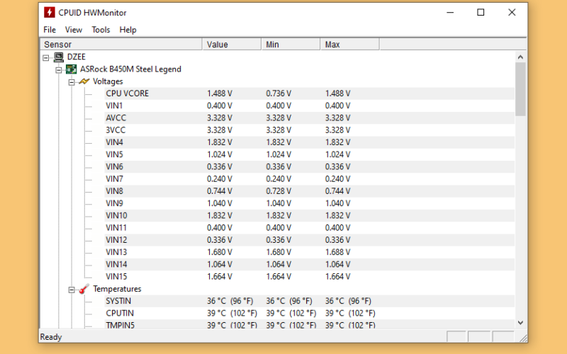Click the window resize grip corner

coord(523,338)
